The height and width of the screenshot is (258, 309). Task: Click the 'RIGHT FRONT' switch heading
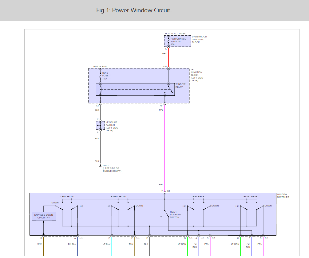pyautogui.click(x=118, y=196)
